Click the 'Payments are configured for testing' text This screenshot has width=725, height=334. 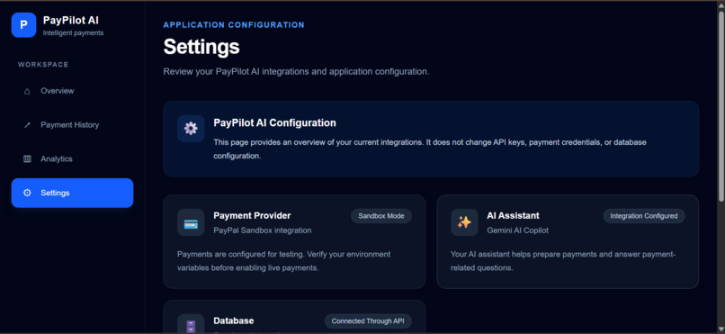284,261
